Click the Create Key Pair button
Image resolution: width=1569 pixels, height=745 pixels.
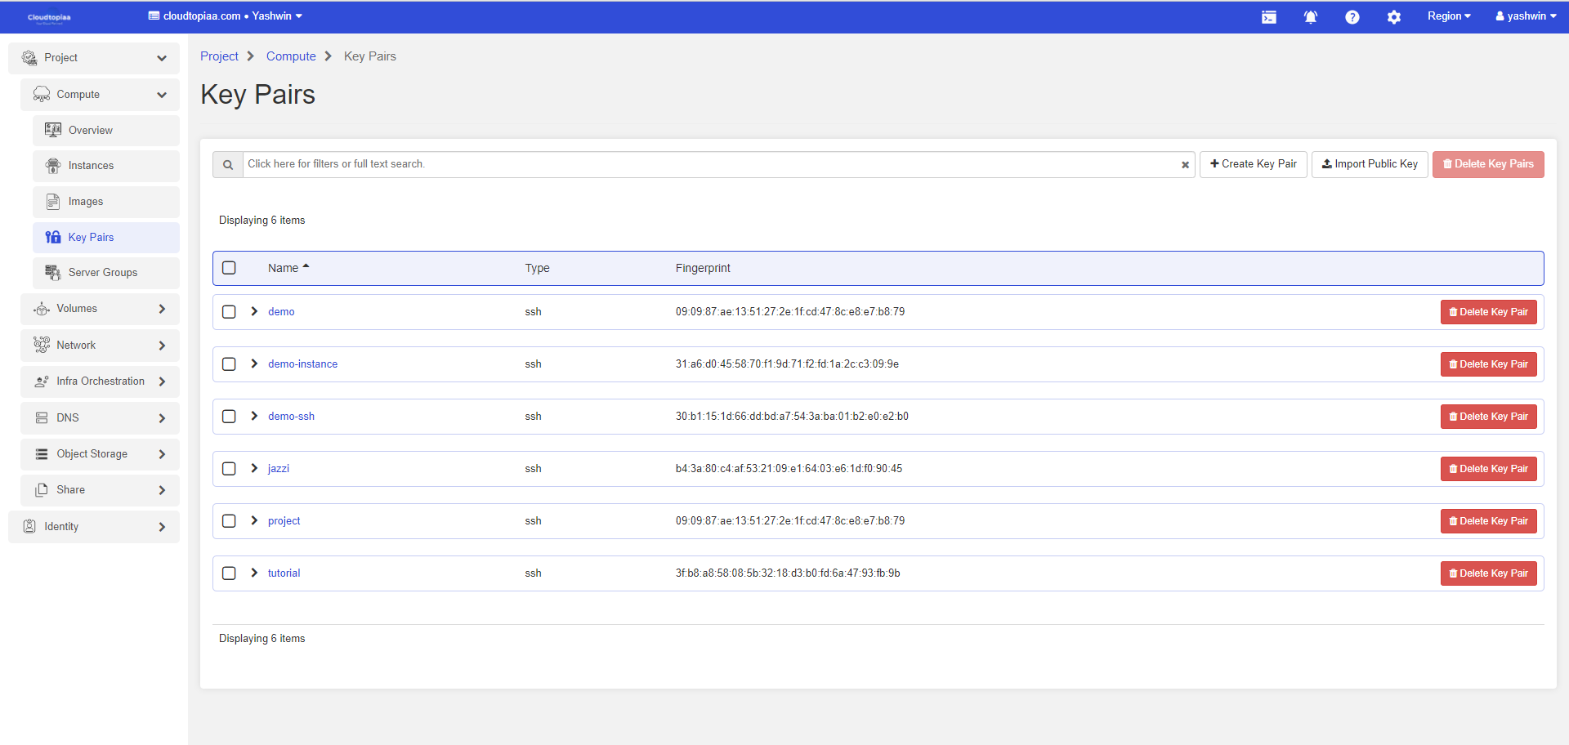pos(1253,164)
